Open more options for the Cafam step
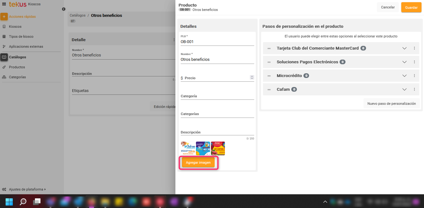424x208 pixels. pos(414,89)
